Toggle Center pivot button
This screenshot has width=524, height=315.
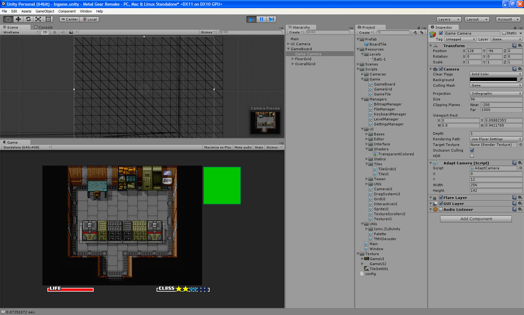tap(70, 19)
